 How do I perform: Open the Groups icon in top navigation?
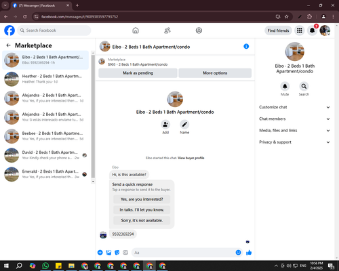199,30
